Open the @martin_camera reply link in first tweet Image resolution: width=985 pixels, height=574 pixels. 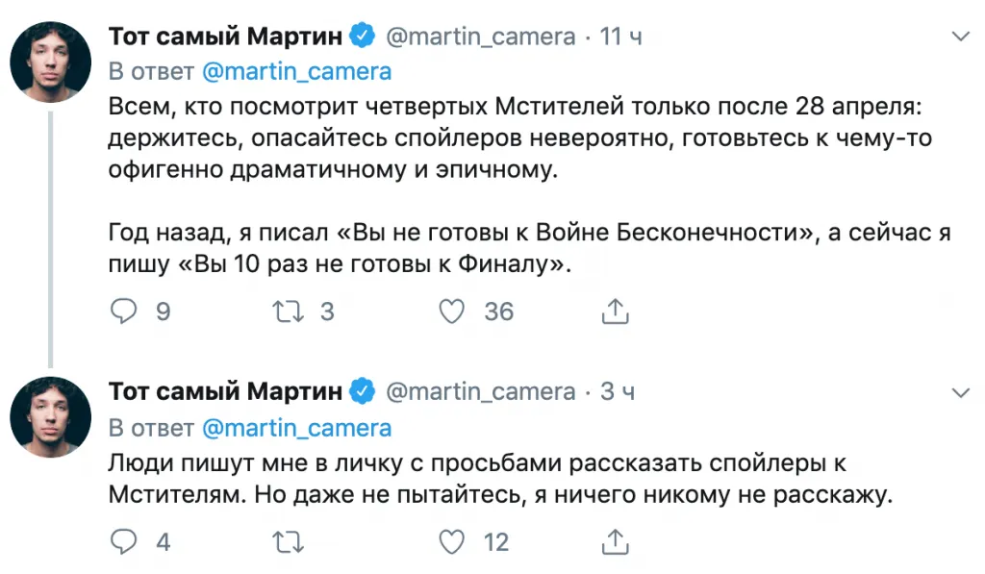[x=297, y=71]
